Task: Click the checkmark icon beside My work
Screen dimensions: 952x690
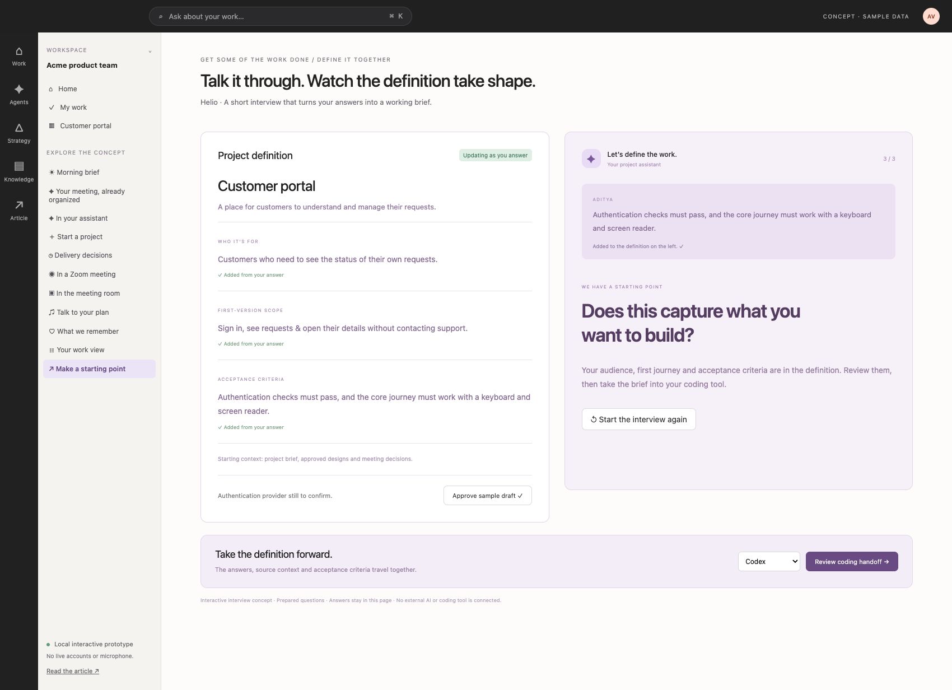Action: 52,108
